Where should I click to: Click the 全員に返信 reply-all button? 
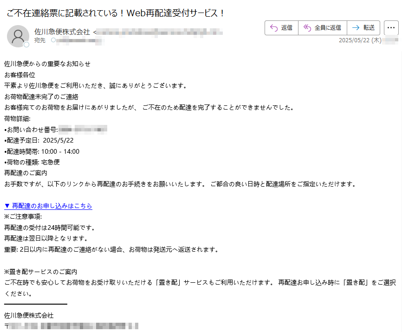click(323, 28)
